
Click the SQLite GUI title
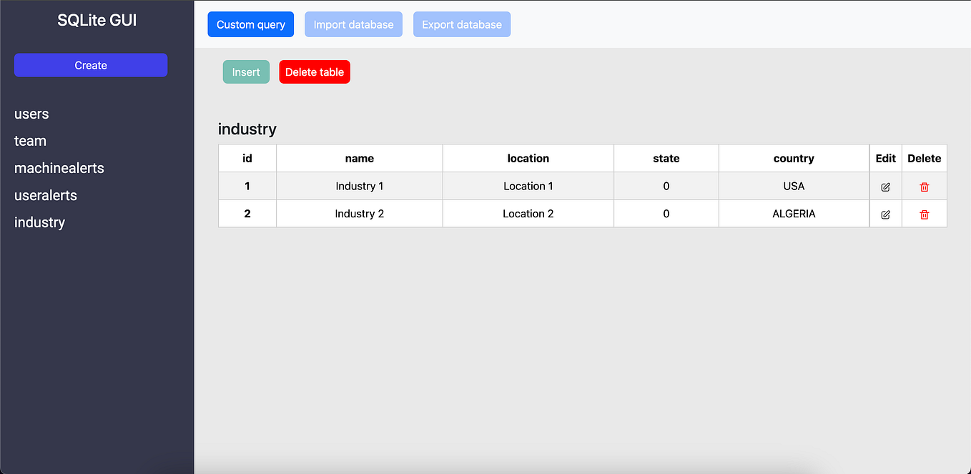pos(97,19)
